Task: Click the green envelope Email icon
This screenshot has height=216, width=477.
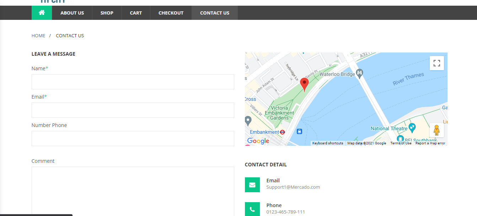Action: (252, 185)
